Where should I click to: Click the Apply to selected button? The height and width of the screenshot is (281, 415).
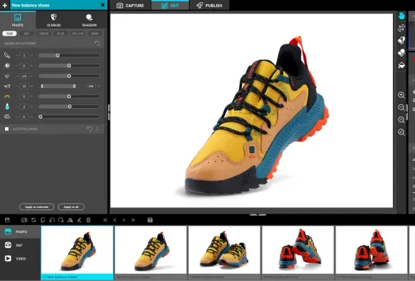36,207
